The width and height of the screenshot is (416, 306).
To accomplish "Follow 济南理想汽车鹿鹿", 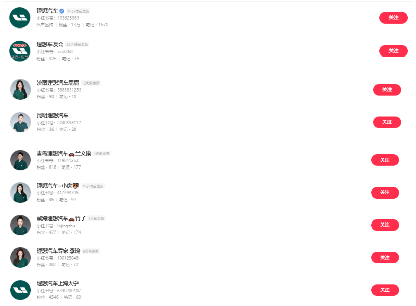I will [387, 90].
